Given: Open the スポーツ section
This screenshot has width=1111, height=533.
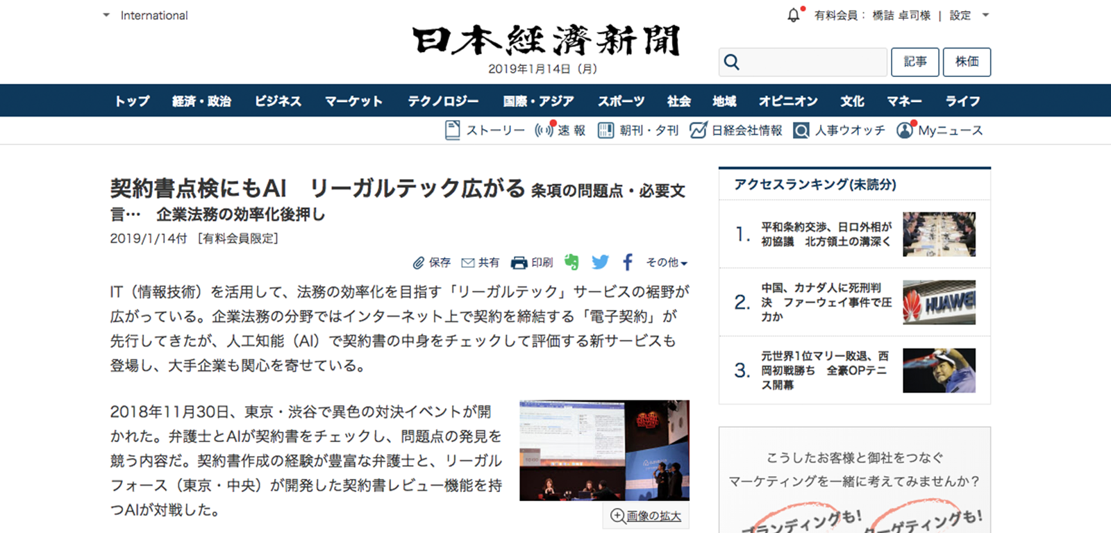Looking at the screenshot, I should click(x=621, y=101).
